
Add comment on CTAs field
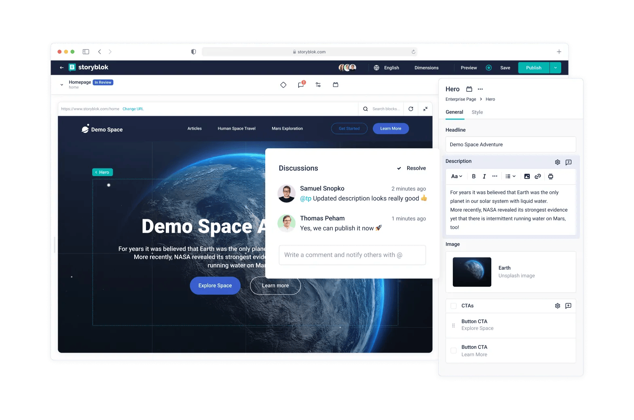pos(568,306)
